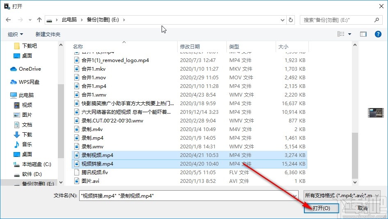Select file 合并1.mkv

click(189, 69)
